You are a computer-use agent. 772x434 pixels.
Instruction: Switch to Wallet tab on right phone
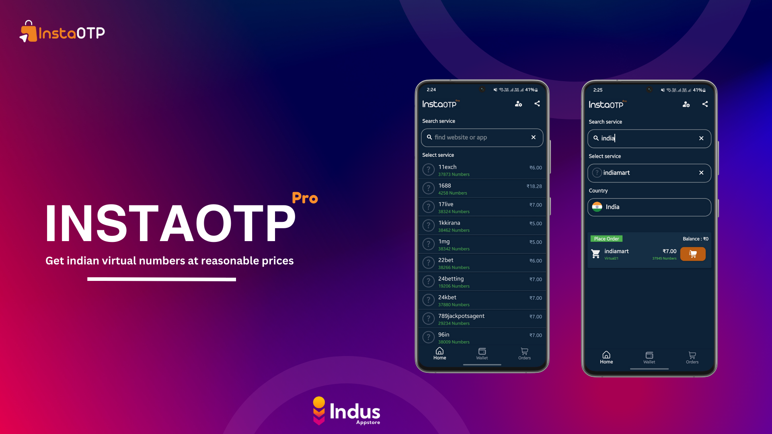[x=649, y=358]
